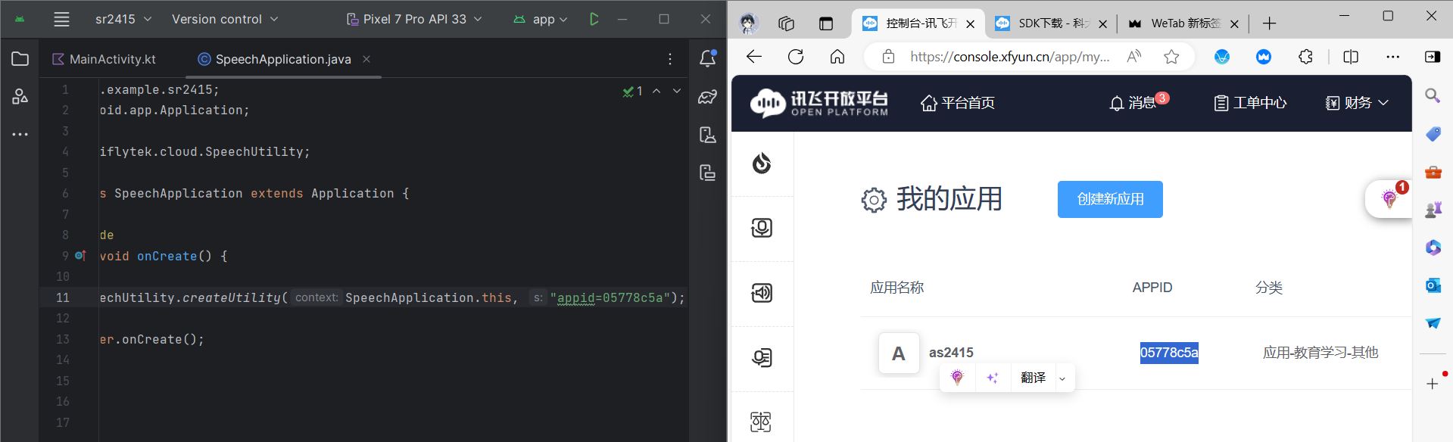Choose device from Pixel 7 Pro API 33 dropdown
This screenshot has width=1453, height=442.
[x=414, y=19]
